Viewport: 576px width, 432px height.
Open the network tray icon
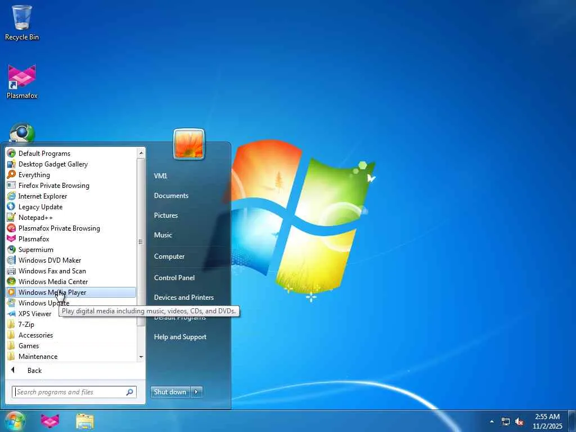click(506, 422)
